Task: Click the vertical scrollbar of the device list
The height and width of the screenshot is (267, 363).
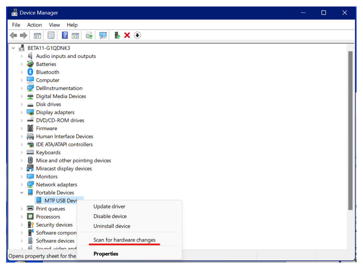Action: (x=350, y=130)
